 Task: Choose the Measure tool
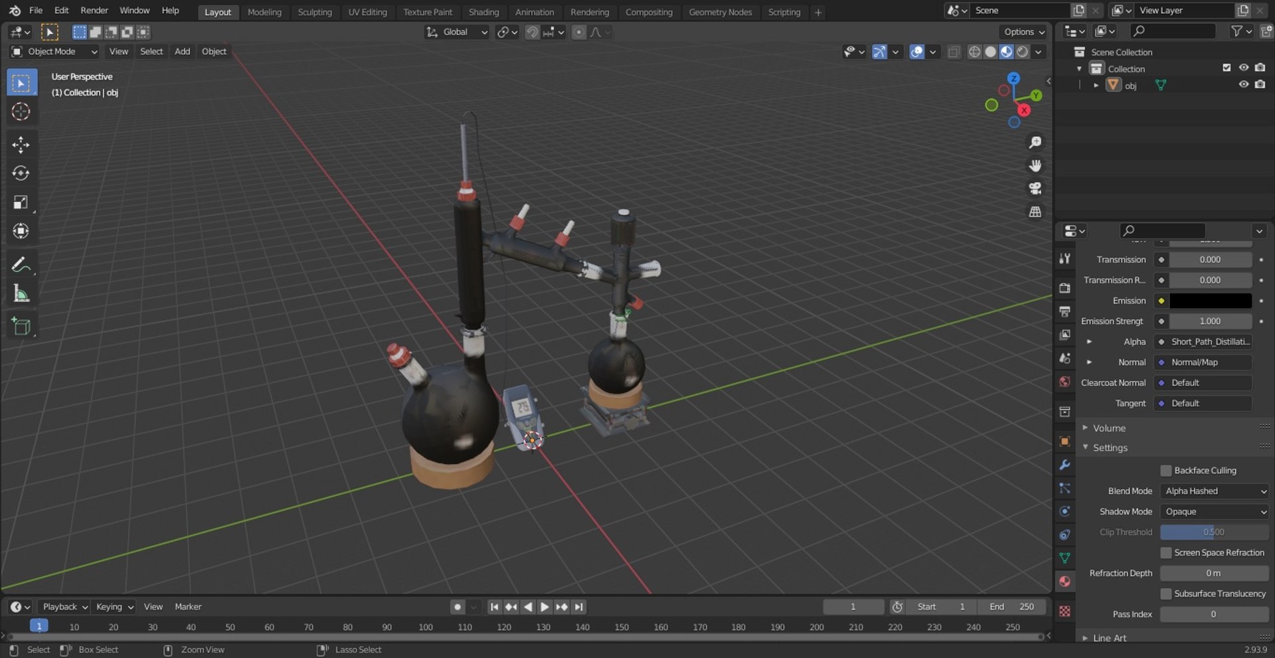point(21,293)
